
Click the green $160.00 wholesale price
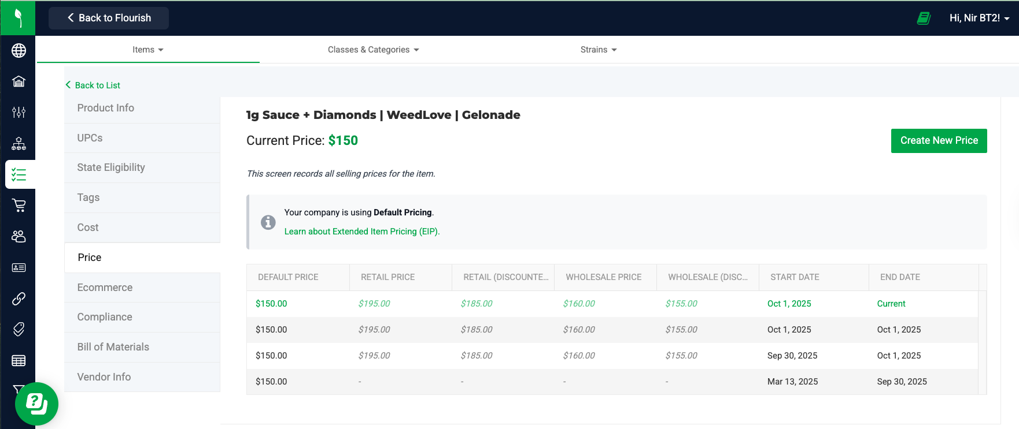click(x=579, y=304)
